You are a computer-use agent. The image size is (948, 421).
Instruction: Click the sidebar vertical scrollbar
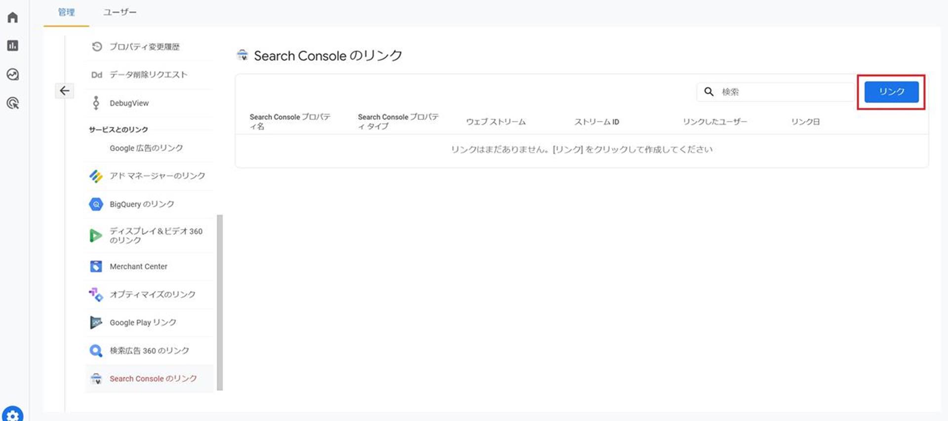(x=220, y=303)
